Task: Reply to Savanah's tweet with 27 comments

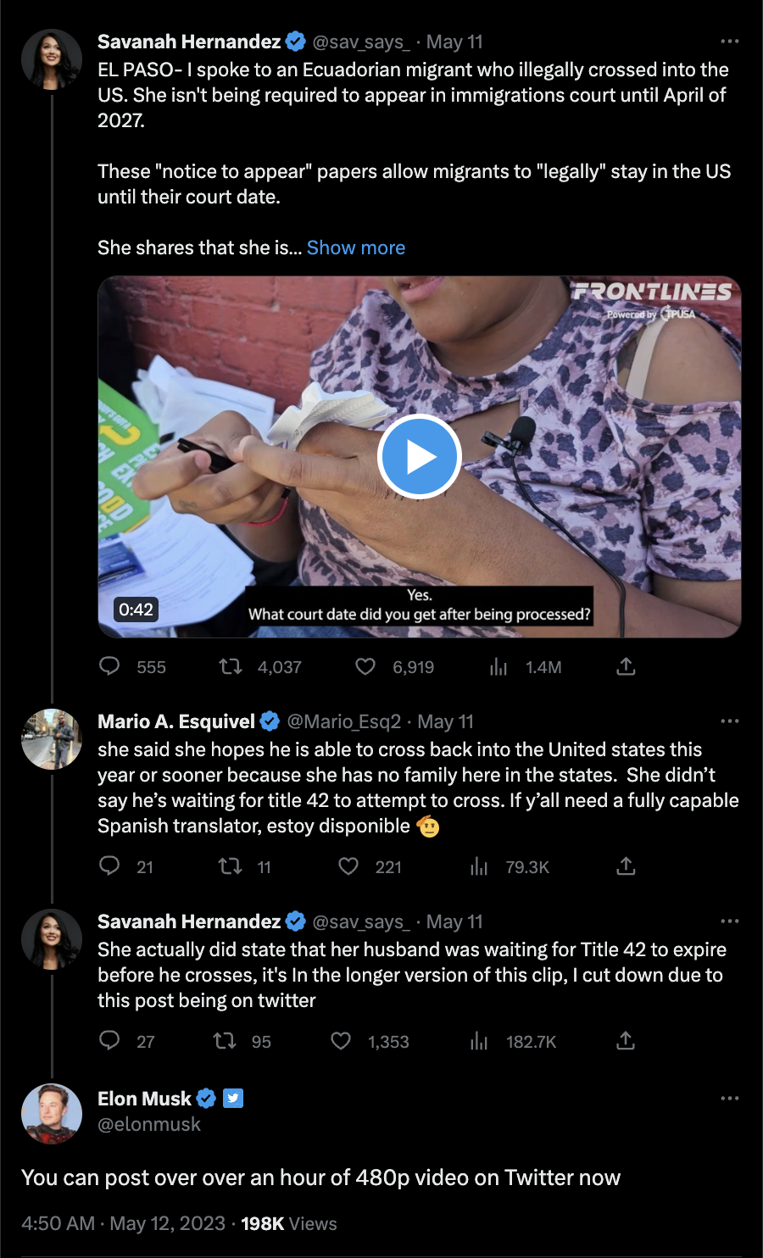Action: [x=109, y=1041]
